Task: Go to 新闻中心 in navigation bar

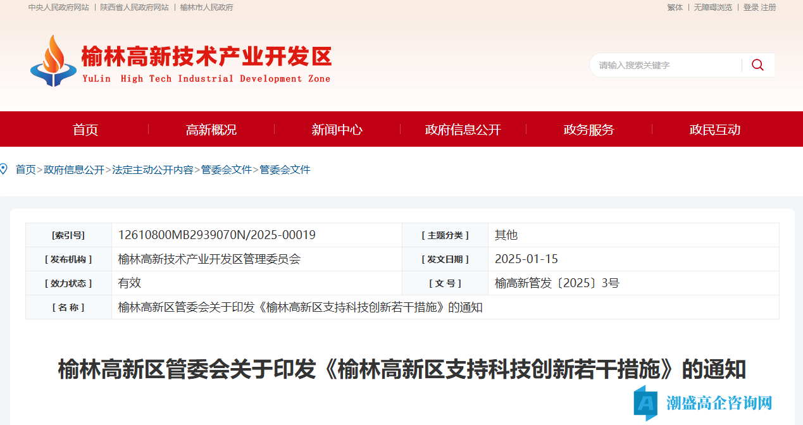Action: [x=337, y=130]
